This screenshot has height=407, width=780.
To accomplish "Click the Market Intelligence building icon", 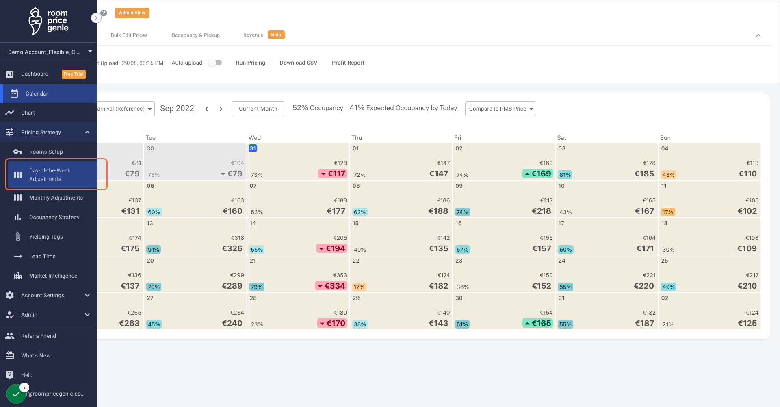I will 18,276.
